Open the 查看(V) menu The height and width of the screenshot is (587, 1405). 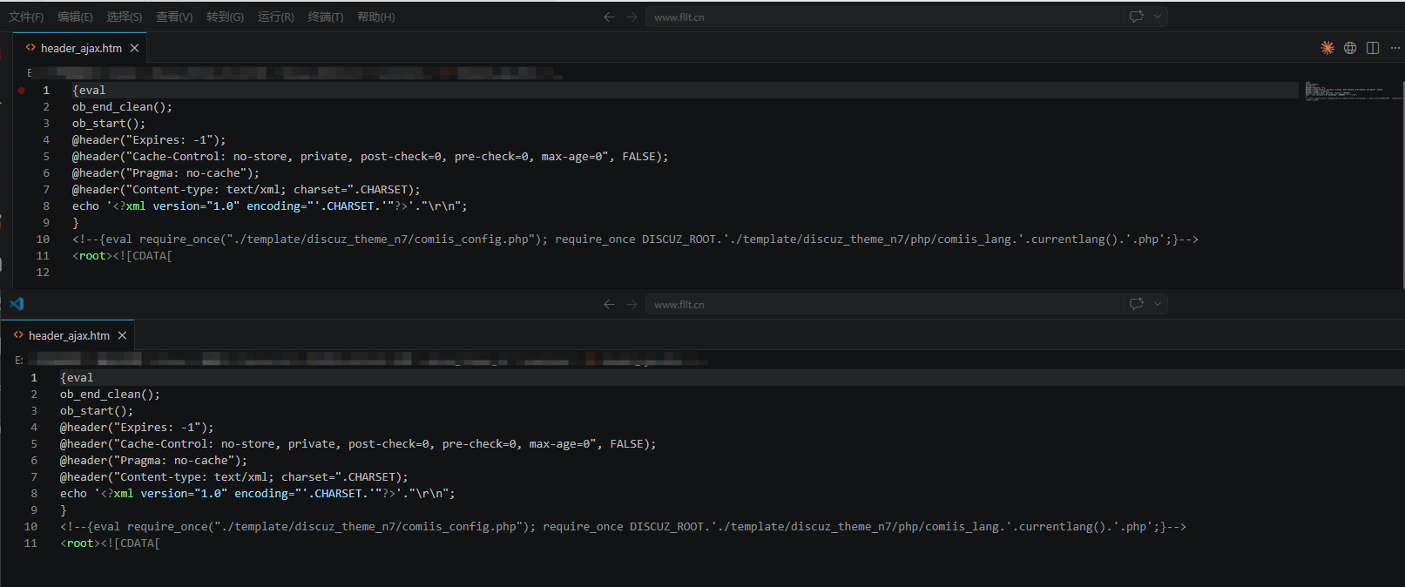[x=174, y=17]
